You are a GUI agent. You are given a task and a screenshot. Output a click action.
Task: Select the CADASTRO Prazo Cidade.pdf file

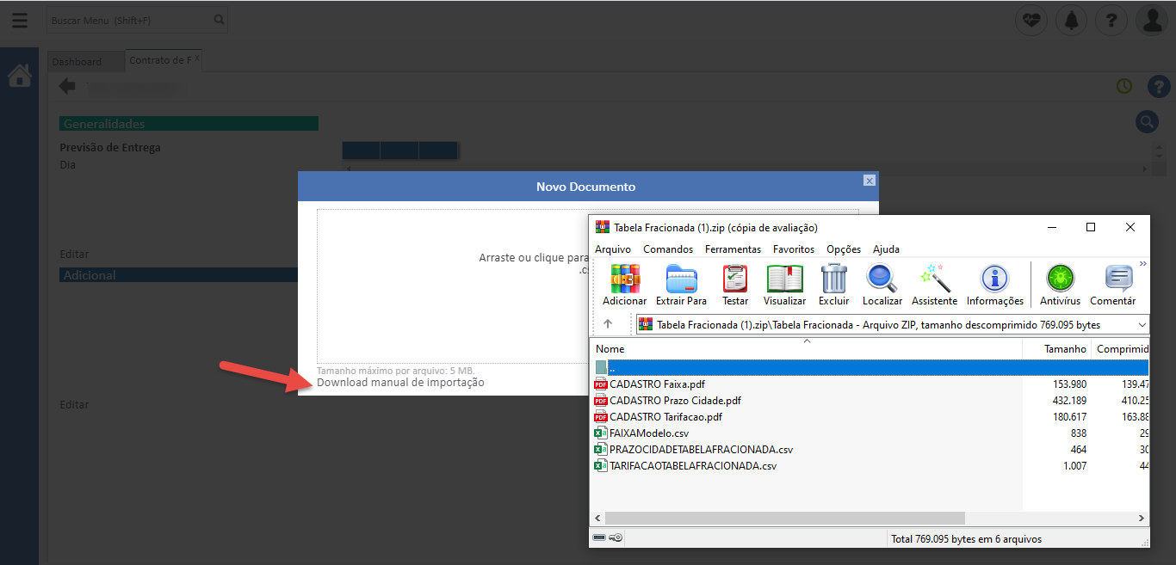coord(674,401)
